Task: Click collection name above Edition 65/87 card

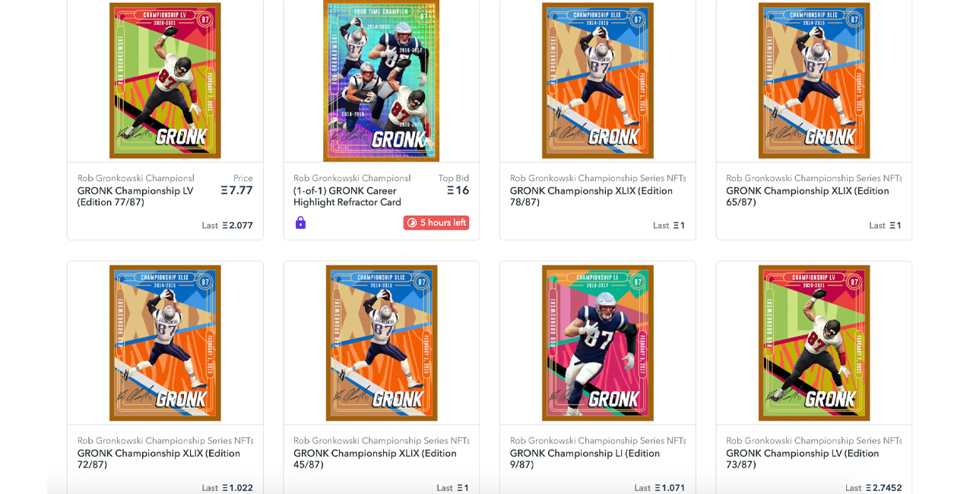Action: [814, 179]
